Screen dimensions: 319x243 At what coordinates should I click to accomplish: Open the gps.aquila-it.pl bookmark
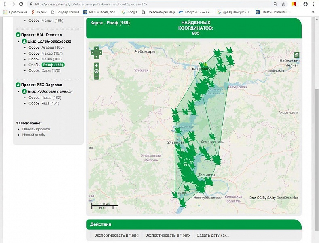tap(234, 12)
